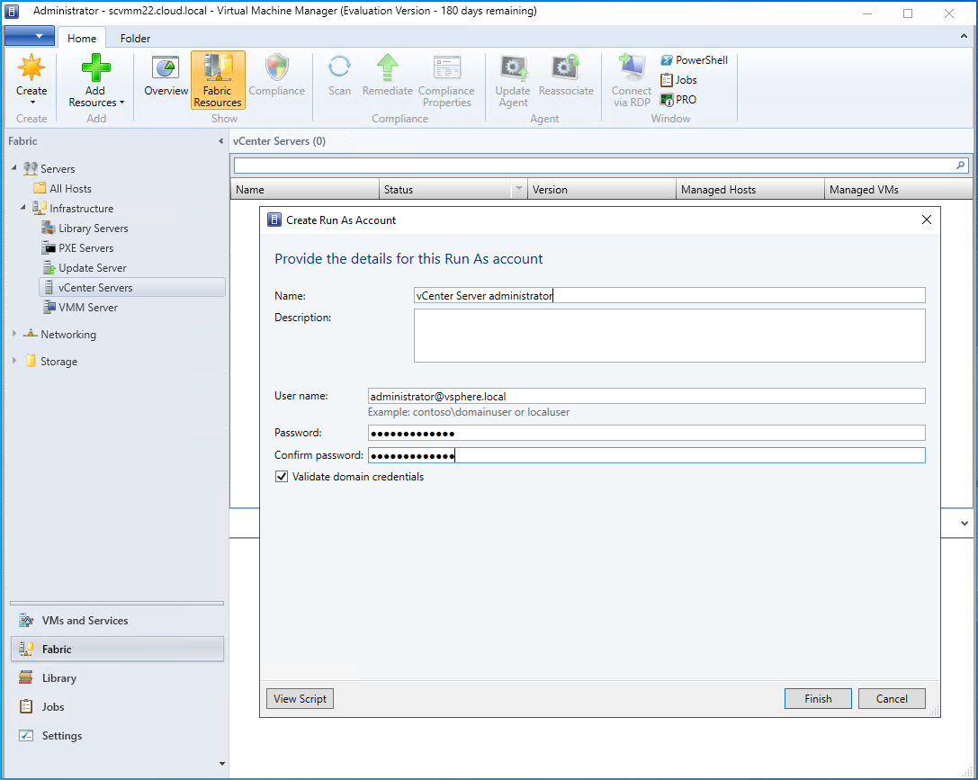Sort by Managed VMs column header
This screenshot has height=780, width=978.
pyautogui.click(x=898, y=189)
